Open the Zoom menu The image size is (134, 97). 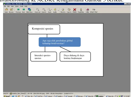pyautogui.click(x=17, y=6)
